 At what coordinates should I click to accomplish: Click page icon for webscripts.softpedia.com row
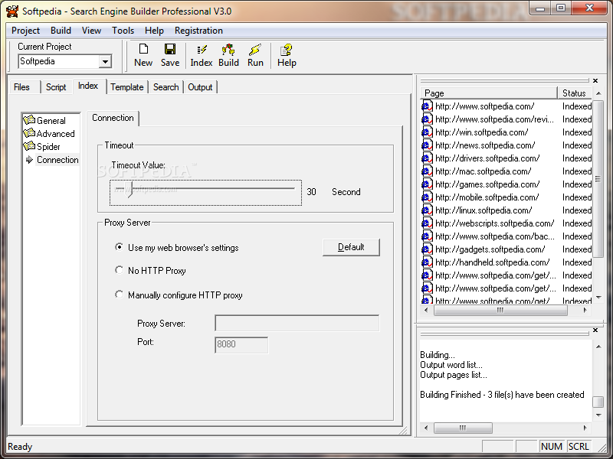pyautogui.click(x=427, y=223)
